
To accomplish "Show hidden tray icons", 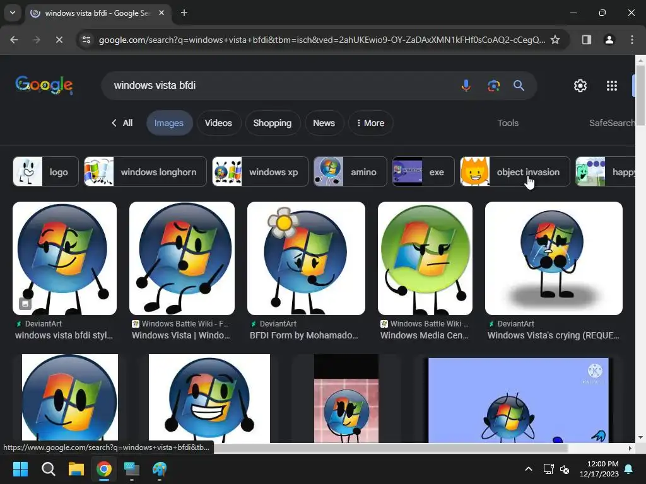I will (529, 469).
